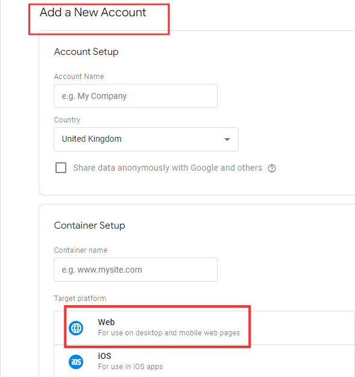This screenshot has width=355, height=377.
Task: Click into the Account Name field
Action: (x=136, y=96)
